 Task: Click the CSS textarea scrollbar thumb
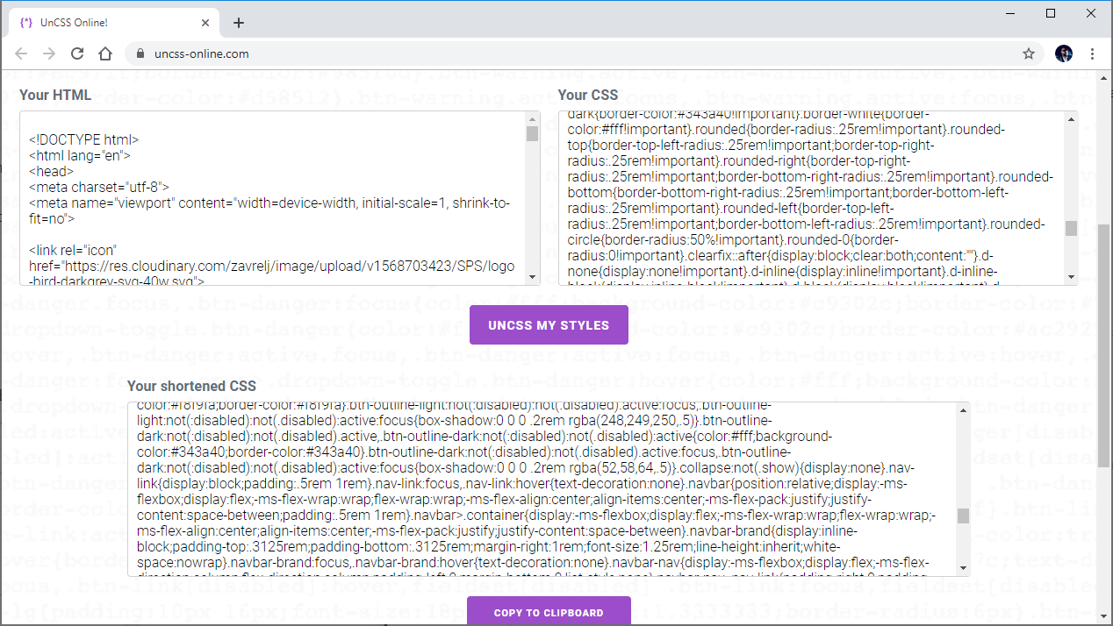(x=1071, y=228)
